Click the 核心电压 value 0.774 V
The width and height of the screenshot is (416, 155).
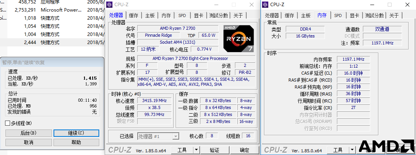[x=205, y=49]
